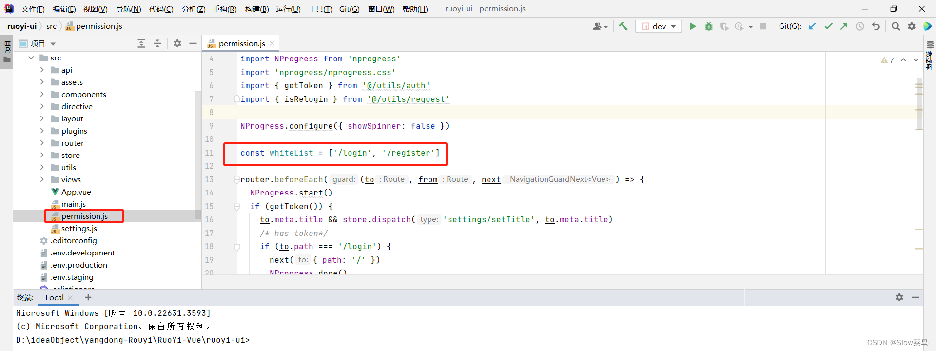Open terminal settings gear

tap(899, 297)
